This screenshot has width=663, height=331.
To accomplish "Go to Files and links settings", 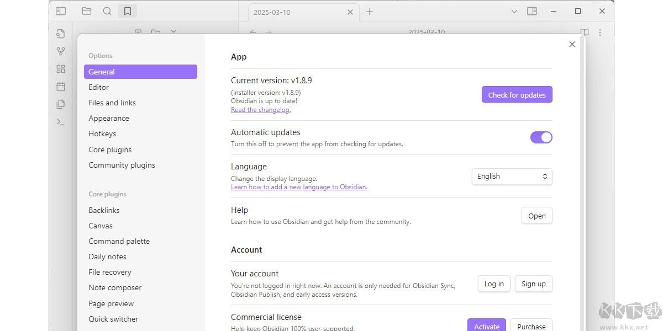I will [140, 103].
